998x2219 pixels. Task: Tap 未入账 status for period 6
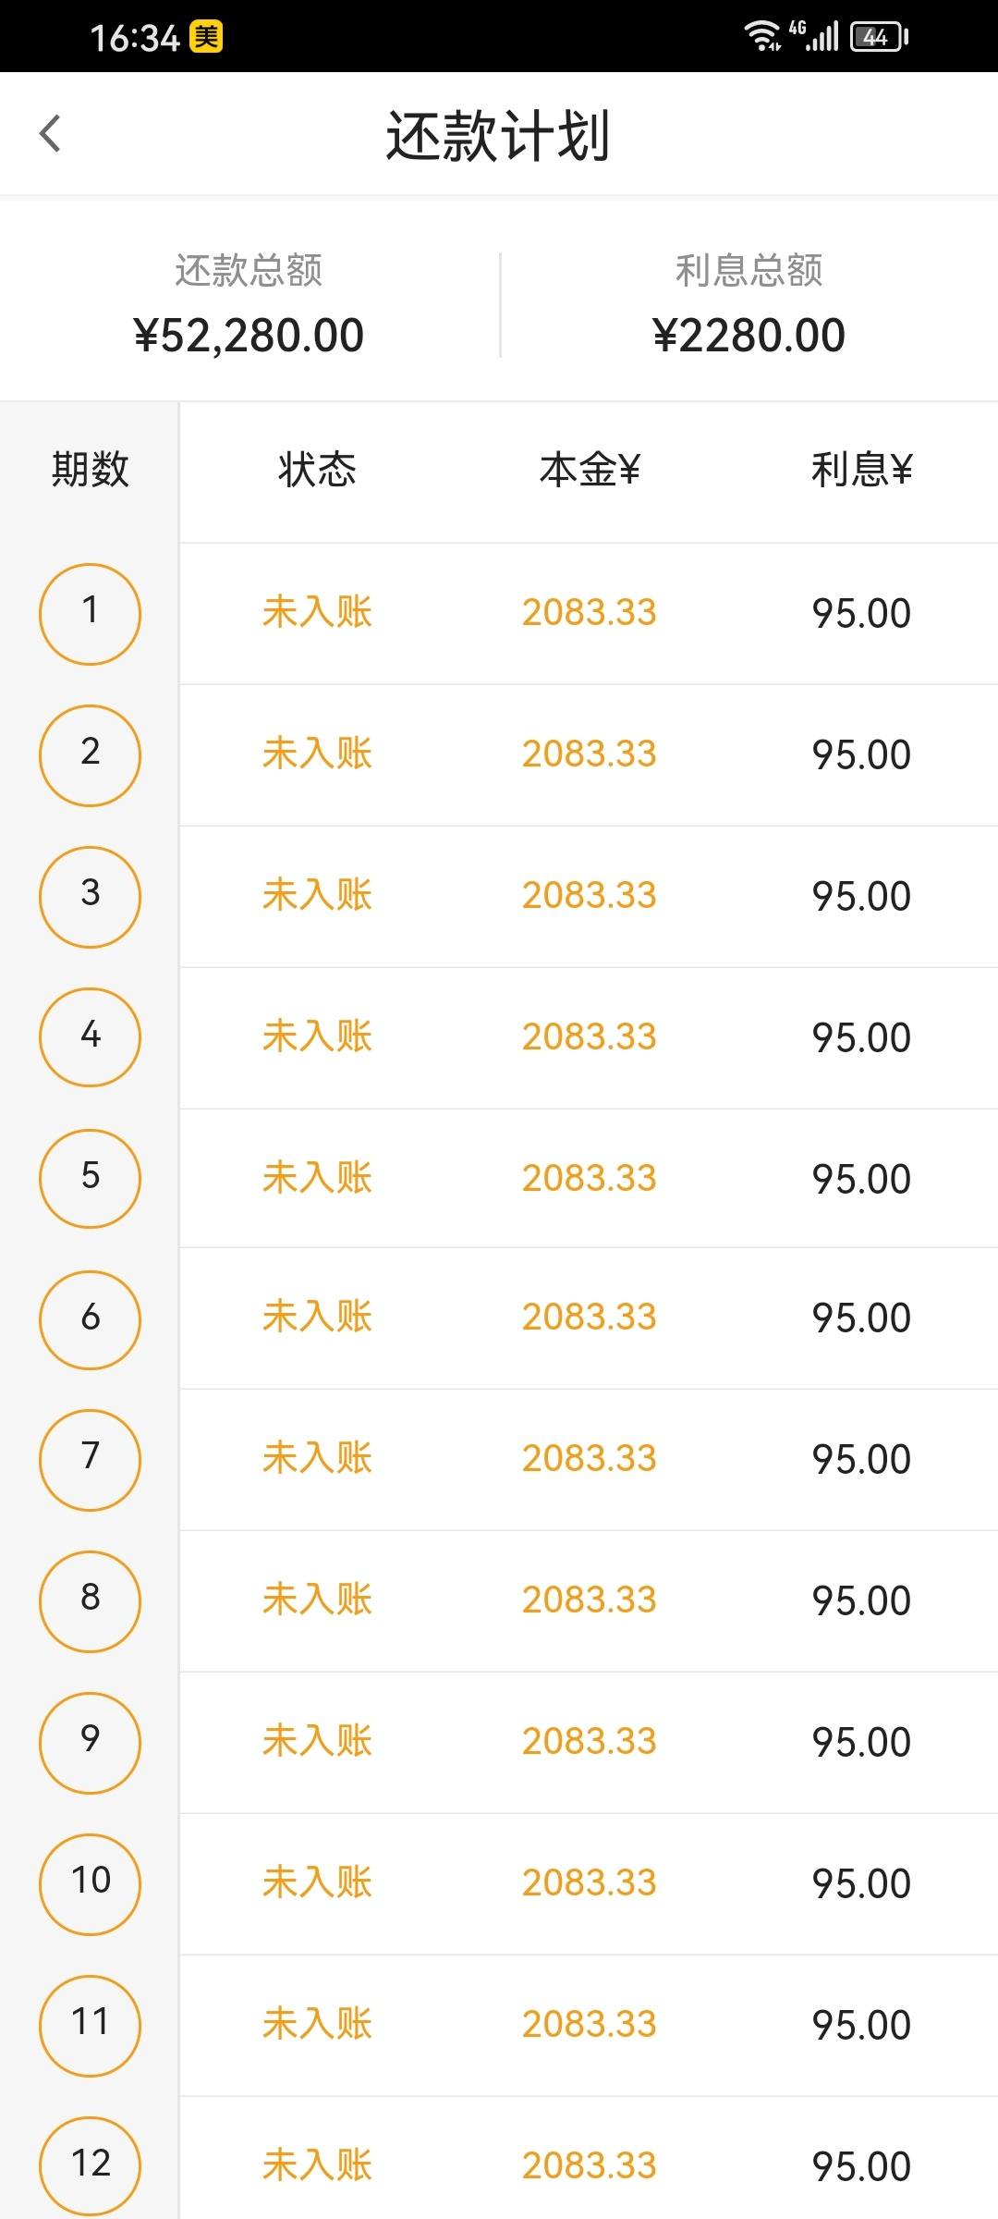(x=317, y=1317)
